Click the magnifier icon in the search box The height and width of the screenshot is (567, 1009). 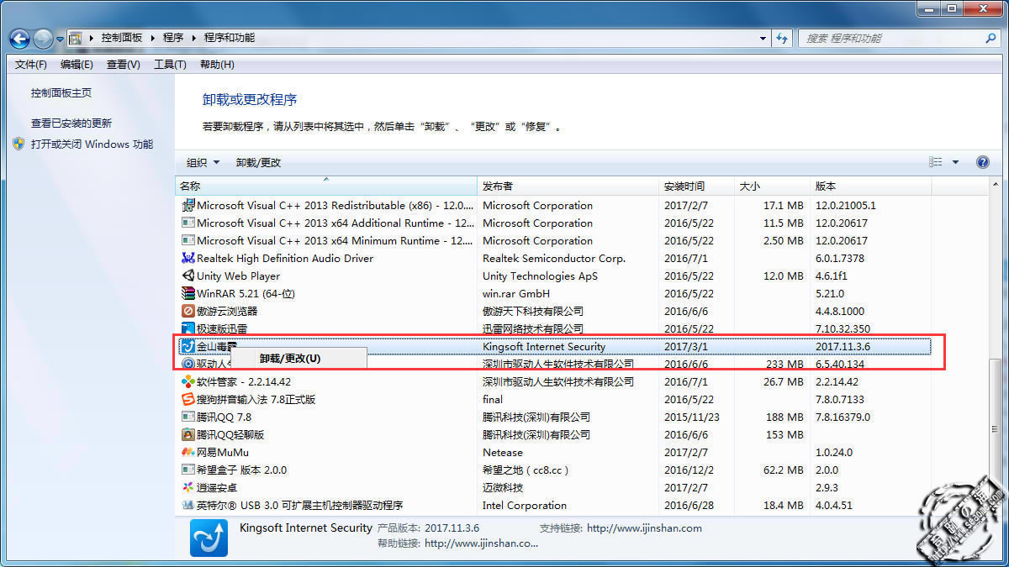pos(991,39)
